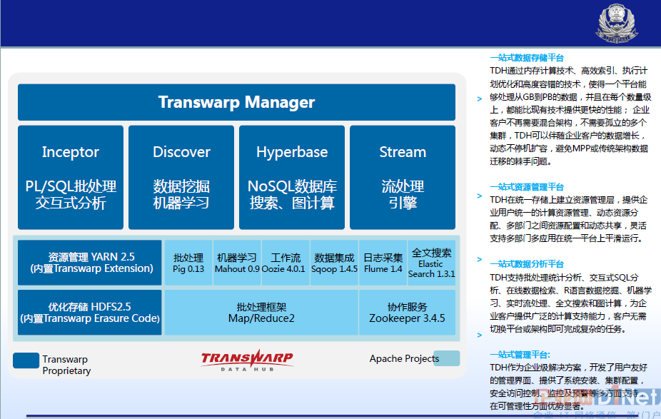The image size is (661, 419).
Task: Click the Pig 0.13 batch processing cell
Action: tap(188, 263)
